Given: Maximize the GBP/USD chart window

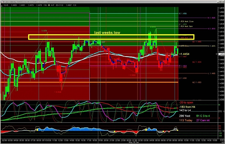Looking at the screenshot, I should (x=220, y=2).
